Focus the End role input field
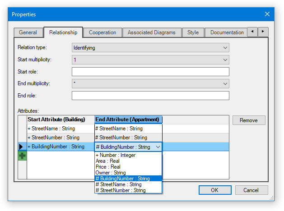Screen dimensions: 284x211 tap(150, 96)
